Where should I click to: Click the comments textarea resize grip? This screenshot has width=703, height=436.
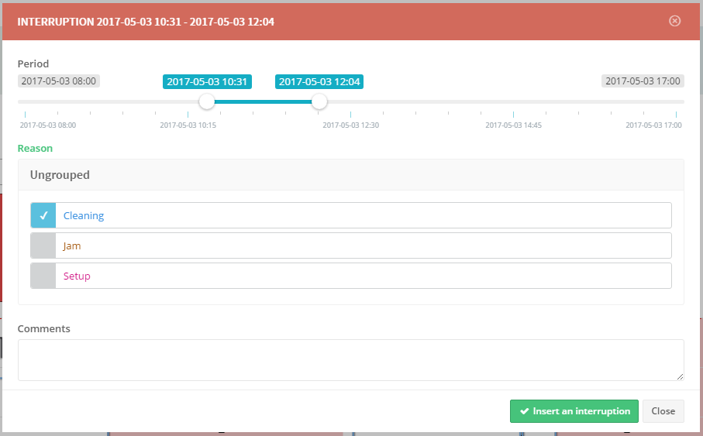pos(680,376)
